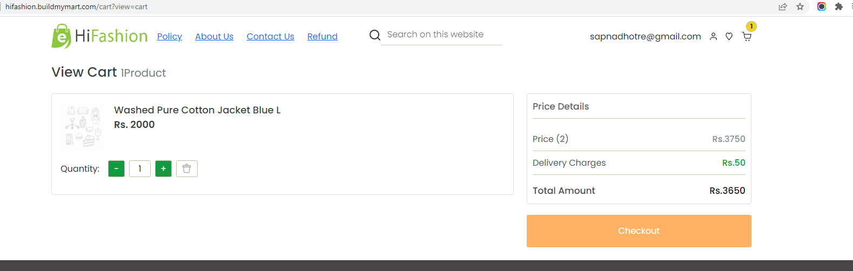853x271 pixels.
Task: Delete item with trash bin icon
Action: (x=187, y=168)
